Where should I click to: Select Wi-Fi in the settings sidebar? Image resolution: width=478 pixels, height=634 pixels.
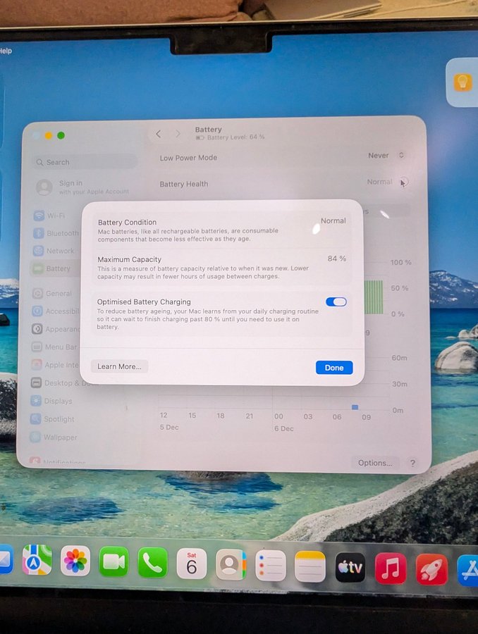55,215
